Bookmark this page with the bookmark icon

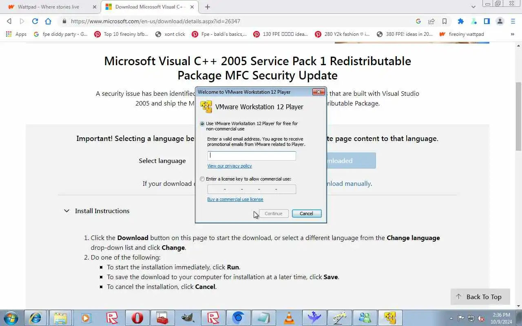pyautogui.click(x=445, y=21)
